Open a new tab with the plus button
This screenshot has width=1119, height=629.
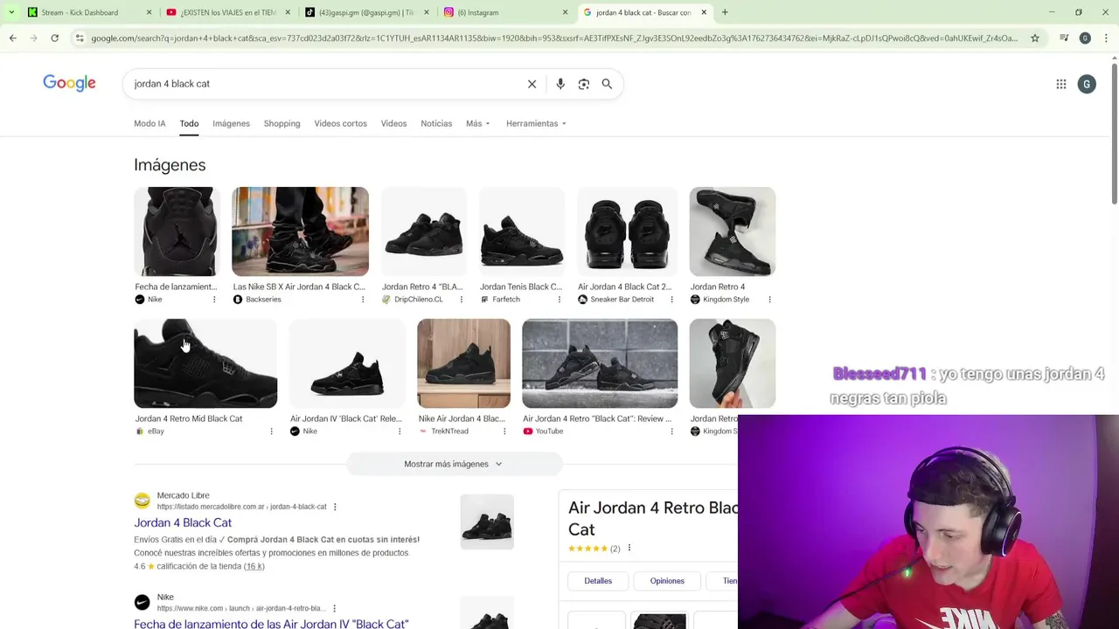click(725, 12)
